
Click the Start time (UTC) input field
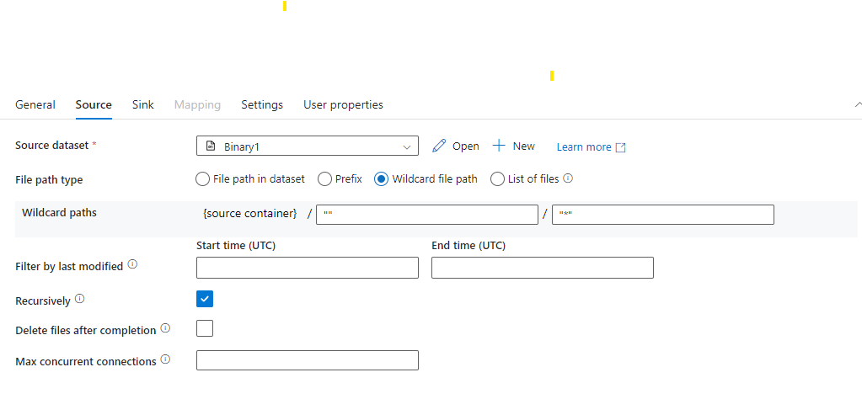click(308, 268)
